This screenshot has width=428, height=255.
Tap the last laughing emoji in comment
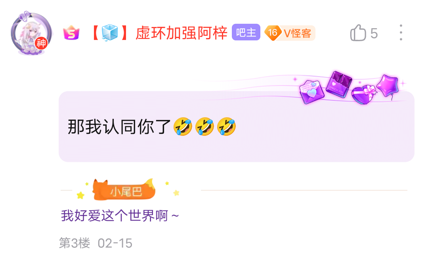tap(226, 127)
